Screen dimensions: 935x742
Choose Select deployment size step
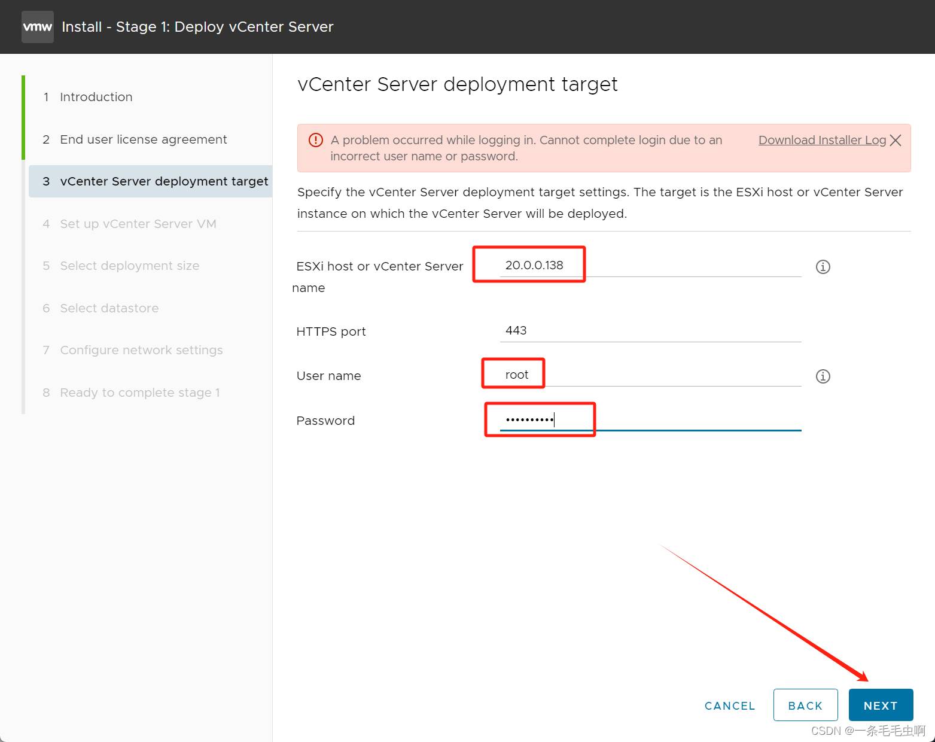pyautogui.click(x=129, y=266)
